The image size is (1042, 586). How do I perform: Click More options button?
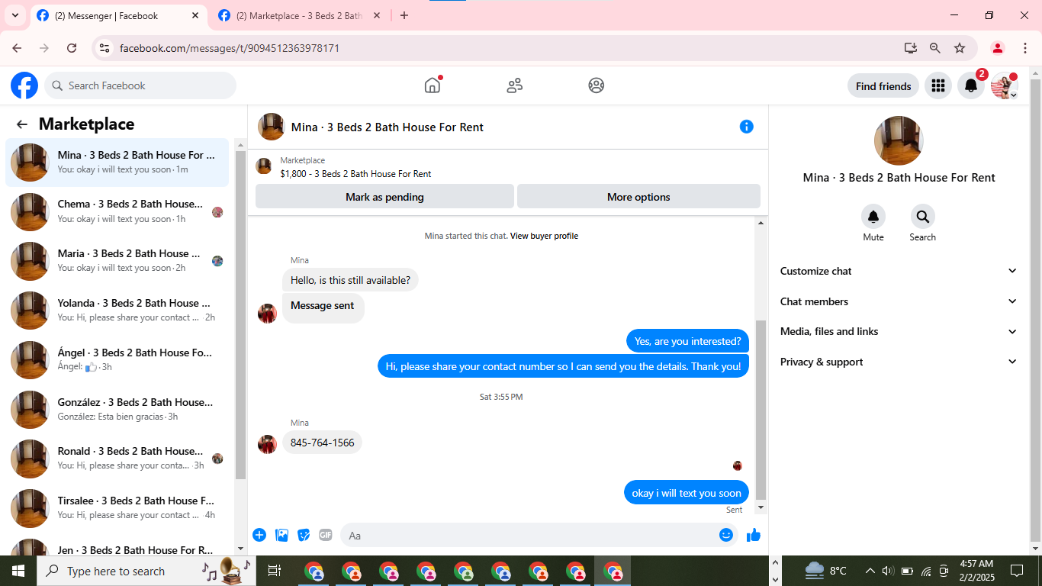[638, 197]
